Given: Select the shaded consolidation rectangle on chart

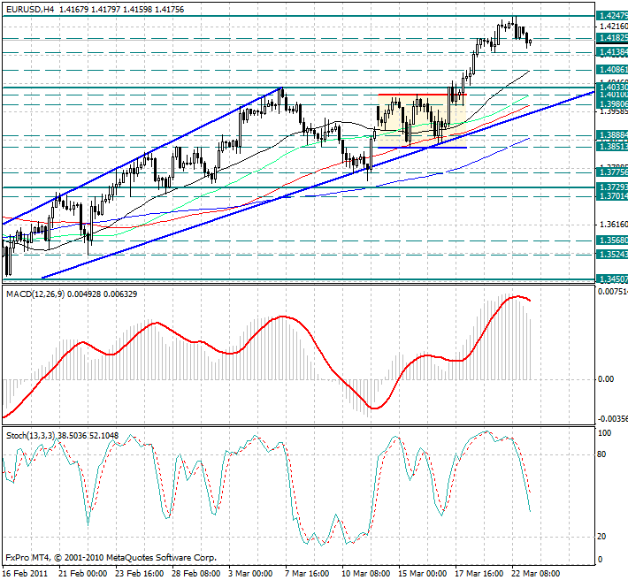Looking at the screenshot, I should pyautogui.click(x=422, y=121).
